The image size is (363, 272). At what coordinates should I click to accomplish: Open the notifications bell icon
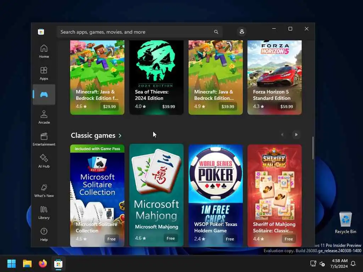[x=353, y=263]
